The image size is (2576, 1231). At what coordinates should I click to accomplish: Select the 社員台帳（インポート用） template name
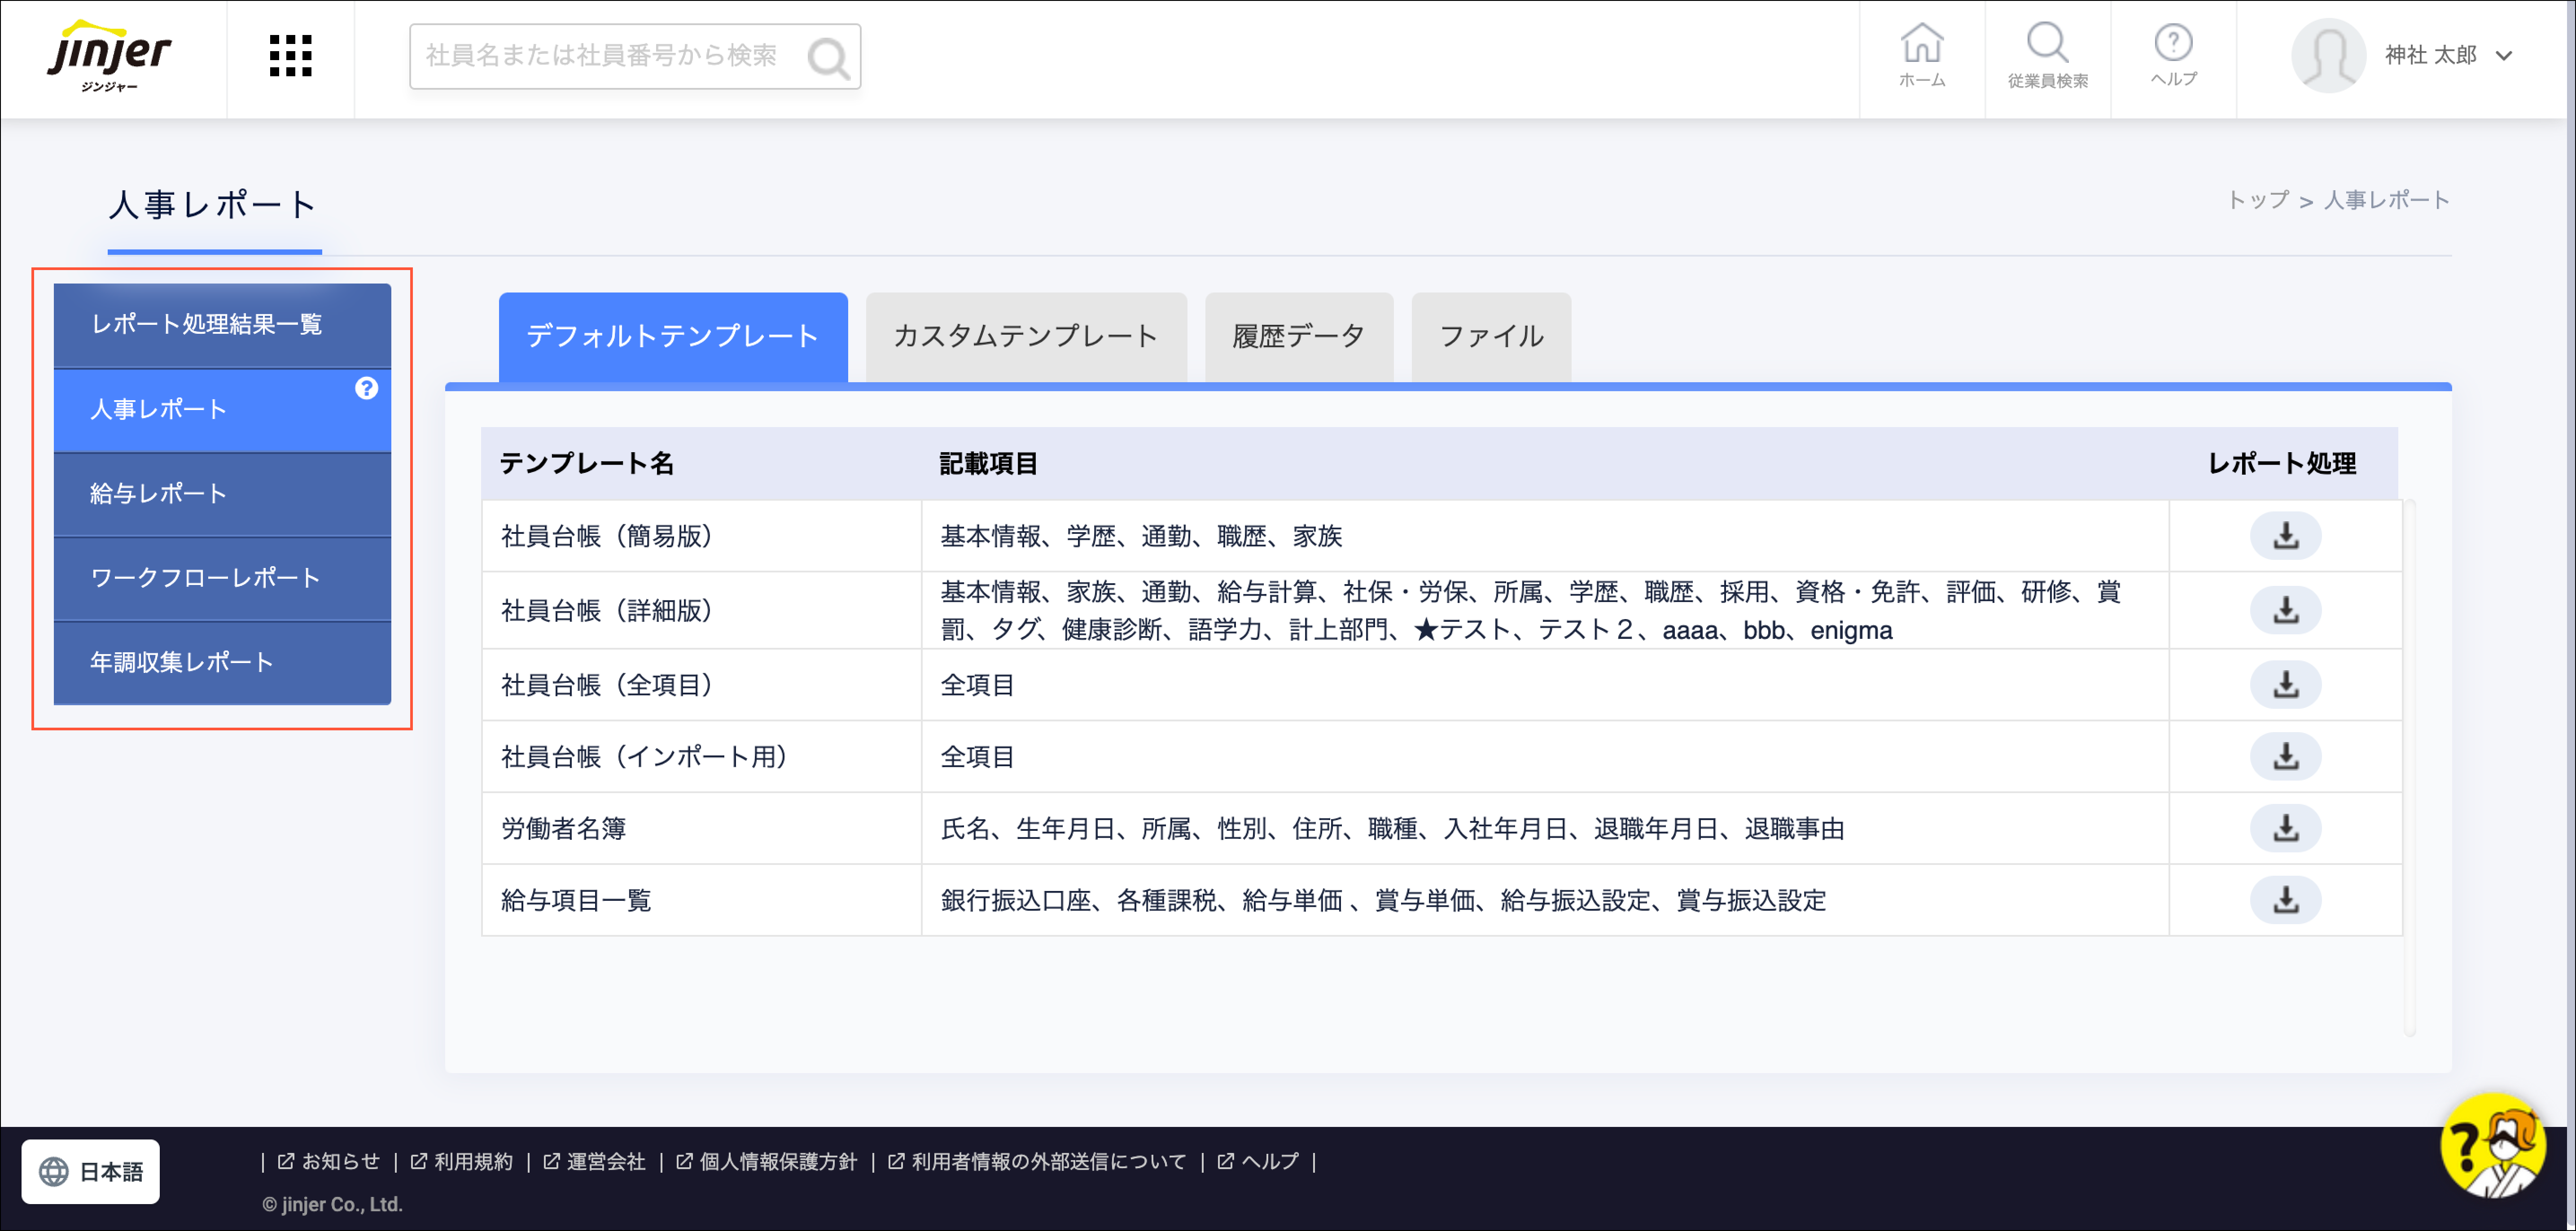(x=645, y=757)
